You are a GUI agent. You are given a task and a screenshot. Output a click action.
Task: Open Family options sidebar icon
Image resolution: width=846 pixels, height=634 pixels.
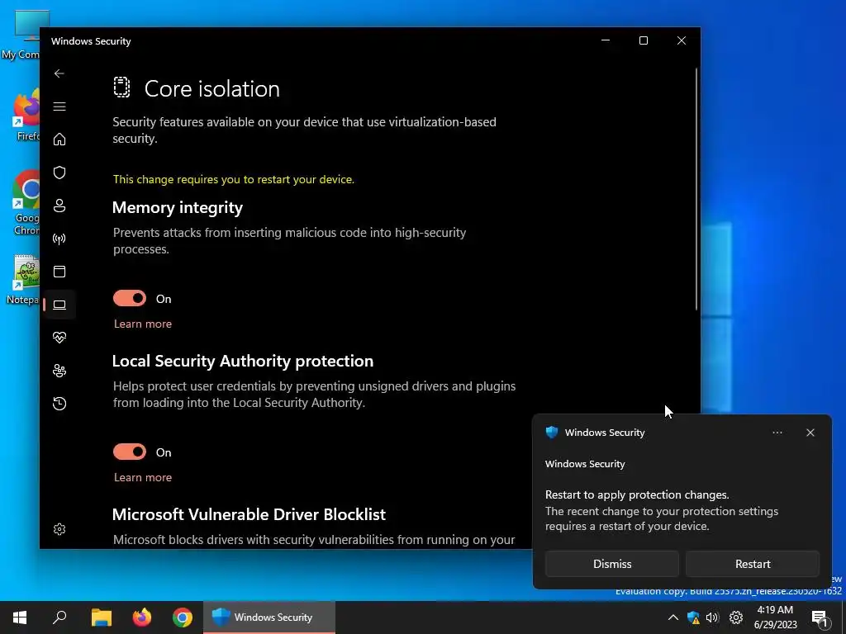point(59,371)
